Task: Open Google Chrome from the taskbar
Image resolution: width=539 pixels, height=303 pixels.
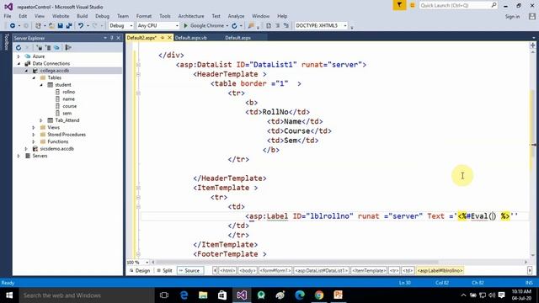Action: point(319,295)
